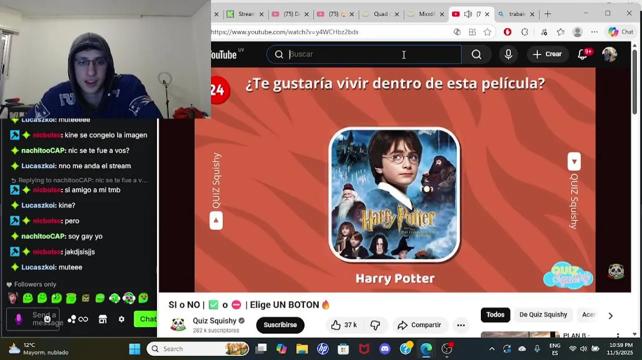
Task: Click the Harry Potter movie poster
Action: [394, 194]
